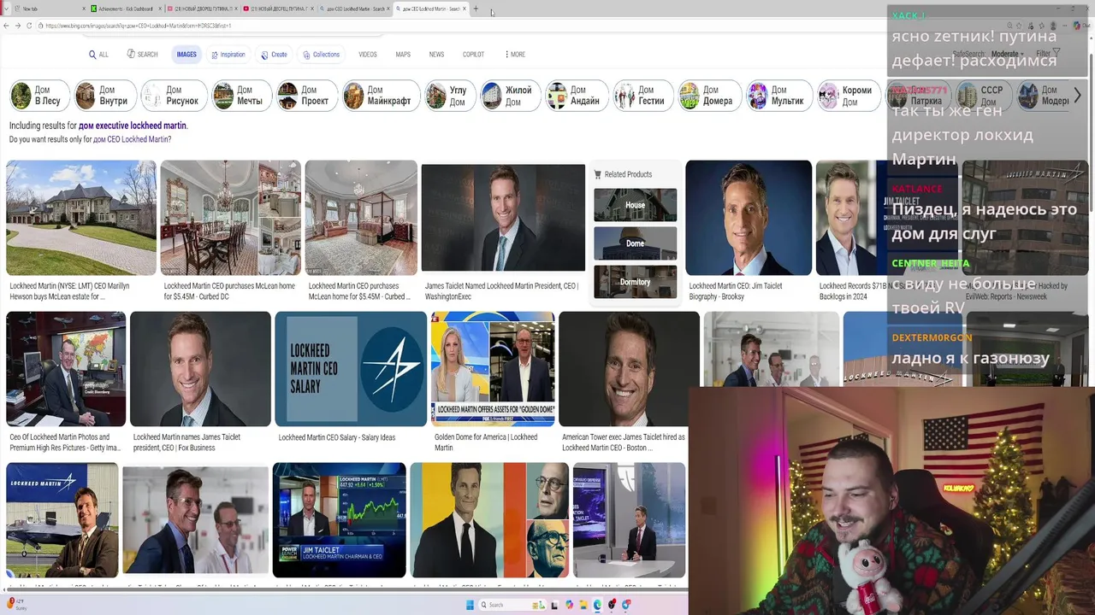Select the 'Дом В Лесу' suggestion chip
The image size is (1095, 615).
[x=38, y=96]
